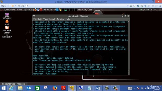
Task: Click the blue mail launcher in GNOME panel
Action: pyautogui.click(x=38, y=10)
